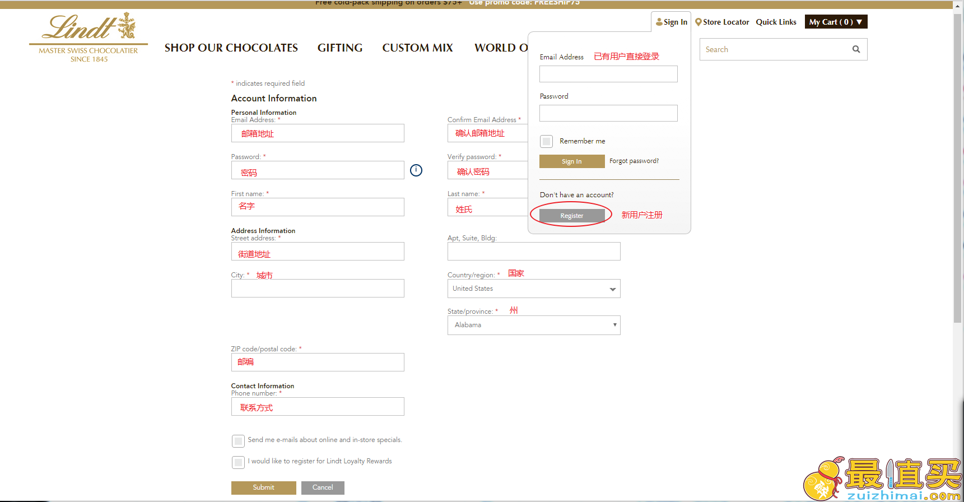This screenshot has width=964, height=502.
Task: Click the City input field
Action: coord(318,289)
